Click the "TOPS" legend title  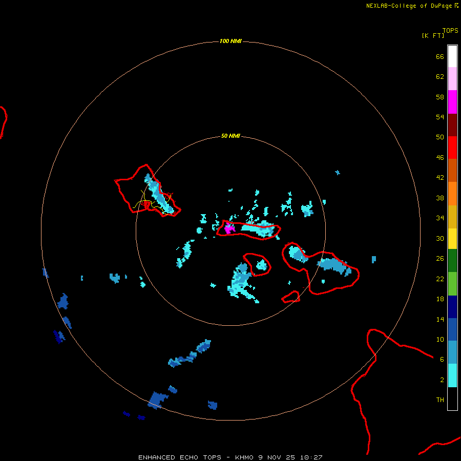click(450, 30)
